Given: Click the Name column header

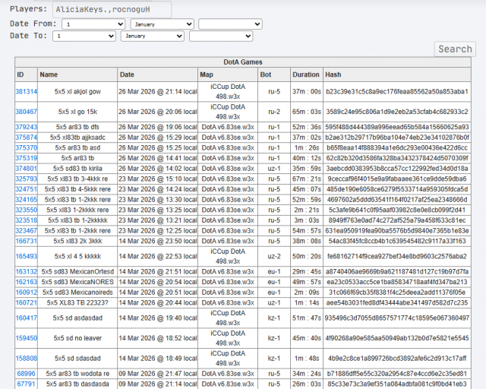Looking at the screenshot, I should (x=77, y=74).
